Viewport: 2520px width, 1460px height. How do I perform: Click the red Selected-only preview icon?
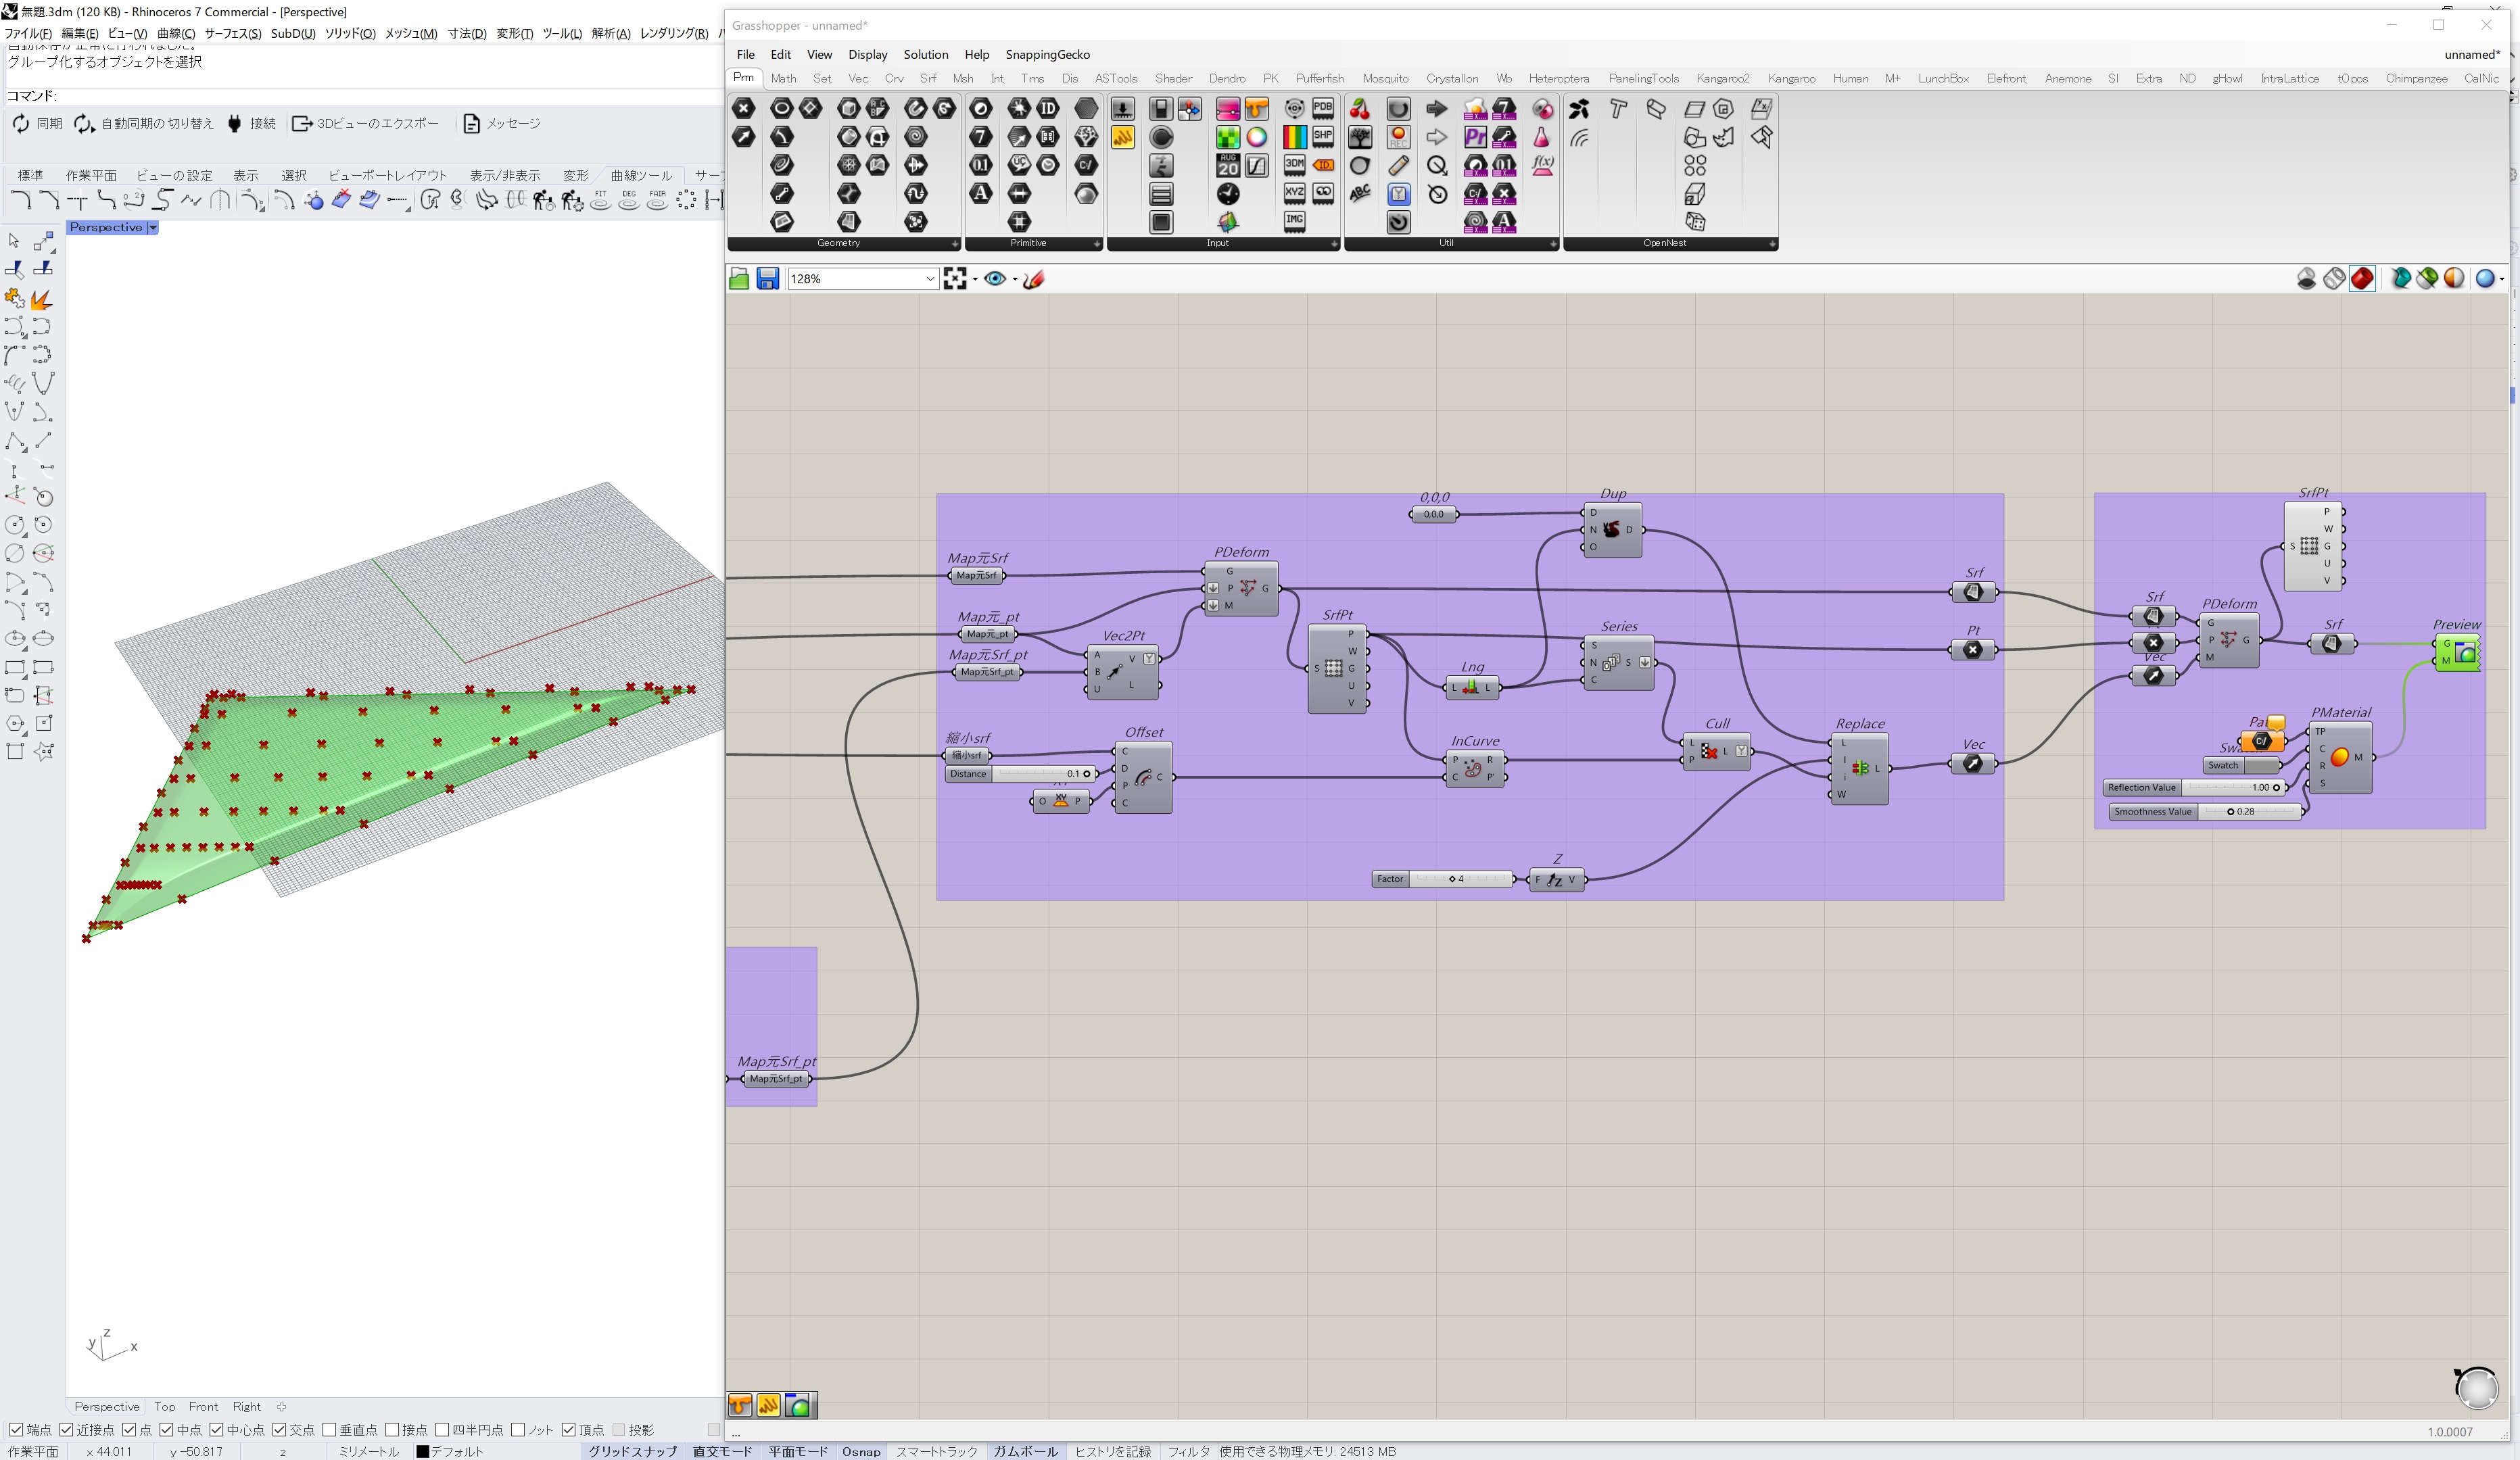click(x=2362, y=279)
